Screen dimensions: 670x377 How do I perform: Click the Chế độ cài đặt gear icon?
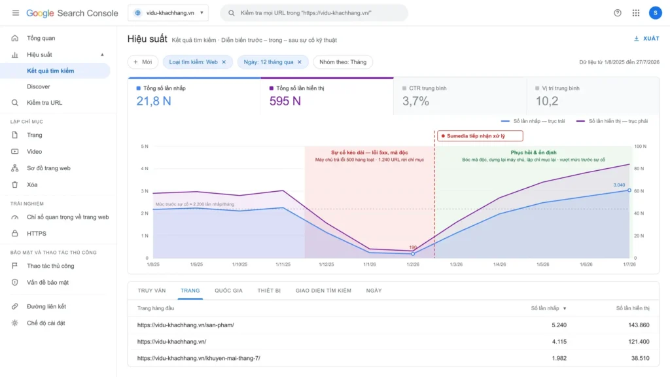[15, 323]
